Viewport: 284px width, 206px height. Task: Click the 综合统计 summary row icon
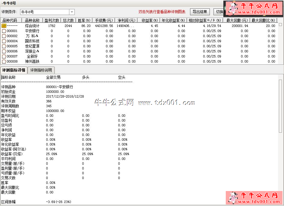[x=4, y=26]
